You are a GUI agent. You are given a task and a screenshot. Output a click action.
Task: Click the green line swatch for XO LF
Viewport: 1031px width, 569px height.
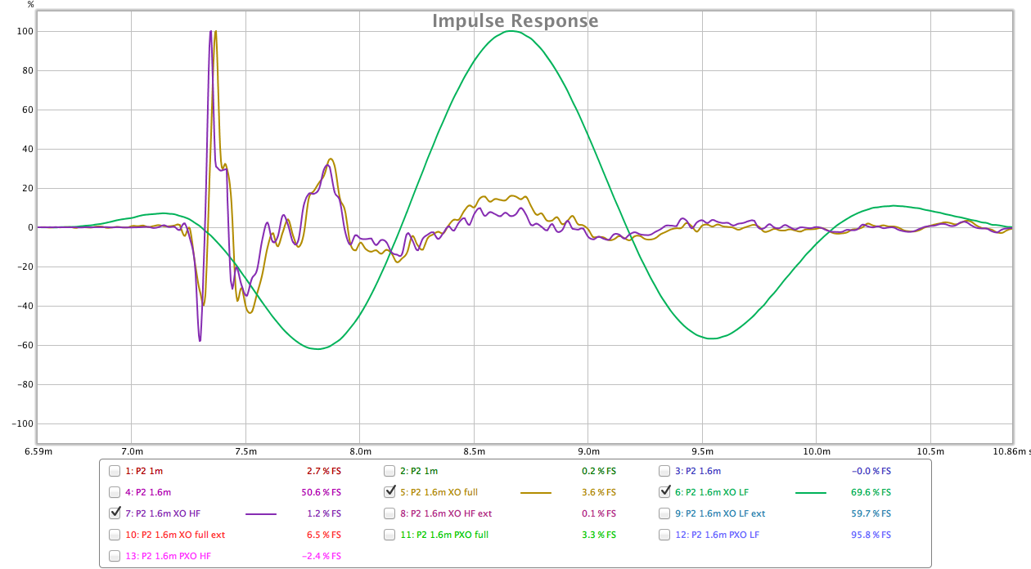[x=811, y=493]
